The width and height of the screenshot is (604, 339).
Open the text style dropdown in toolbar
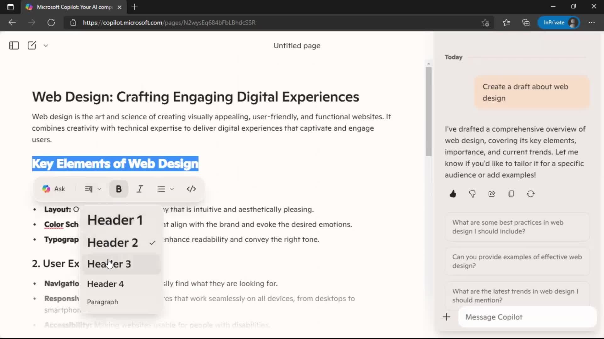93,189
